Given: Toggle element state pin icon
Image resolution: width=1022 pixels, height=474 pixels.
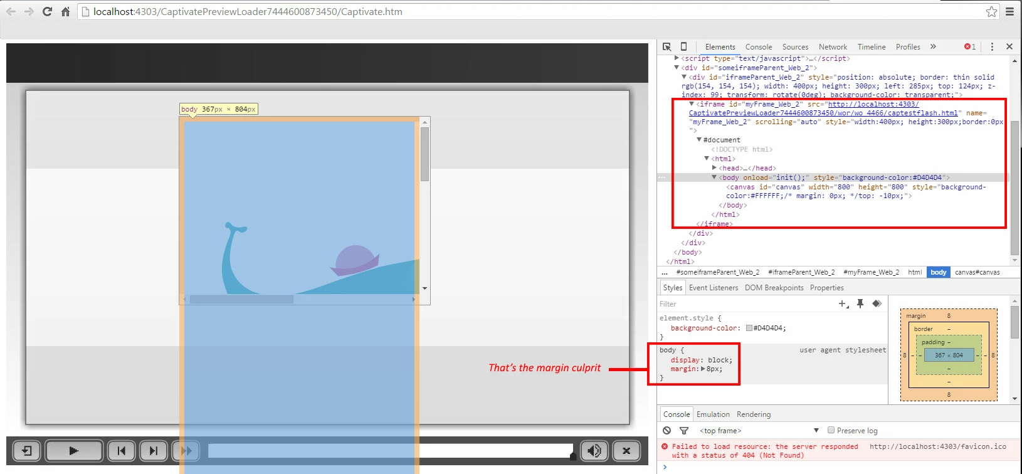Looking at the screenshot, I should pos(860,304).
